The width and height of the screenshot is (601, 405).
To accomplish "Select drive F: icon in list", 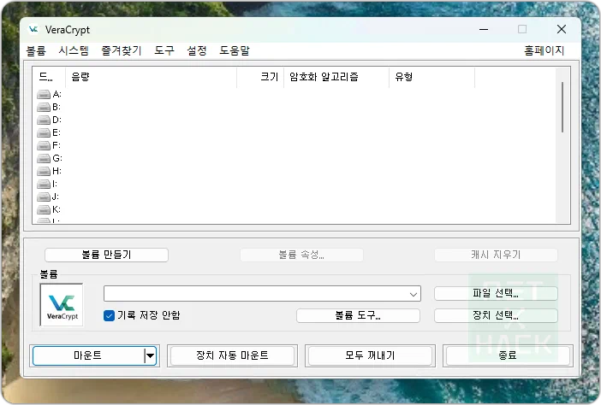I will click(44, 146).
